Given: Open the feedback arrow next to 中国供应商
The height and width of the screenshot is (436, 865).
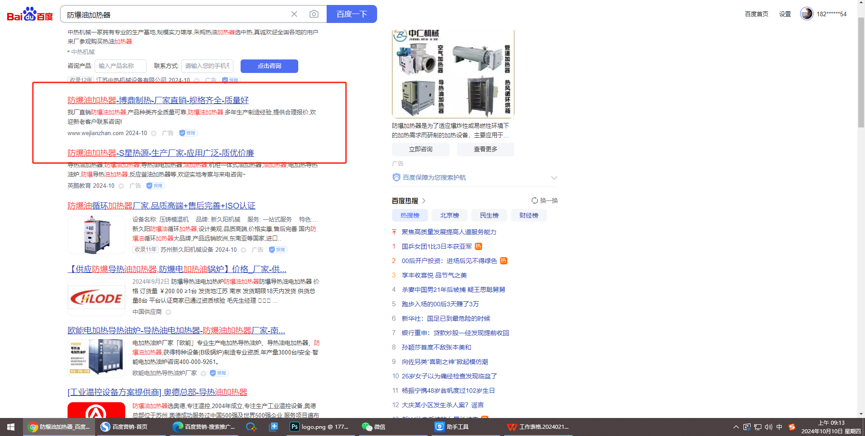Looking at the screenshot, I should tap(168, 312).
